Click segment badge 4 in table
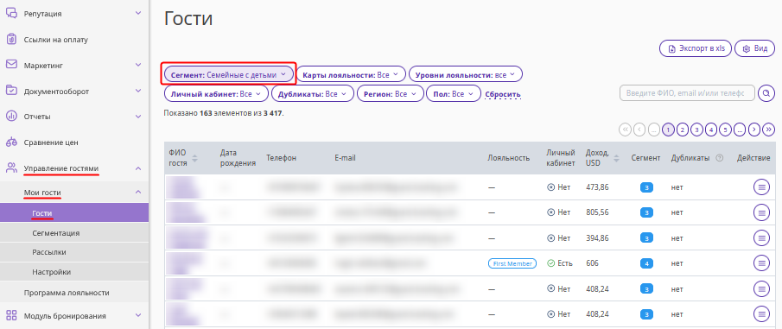782x329 pixels. 646,263
